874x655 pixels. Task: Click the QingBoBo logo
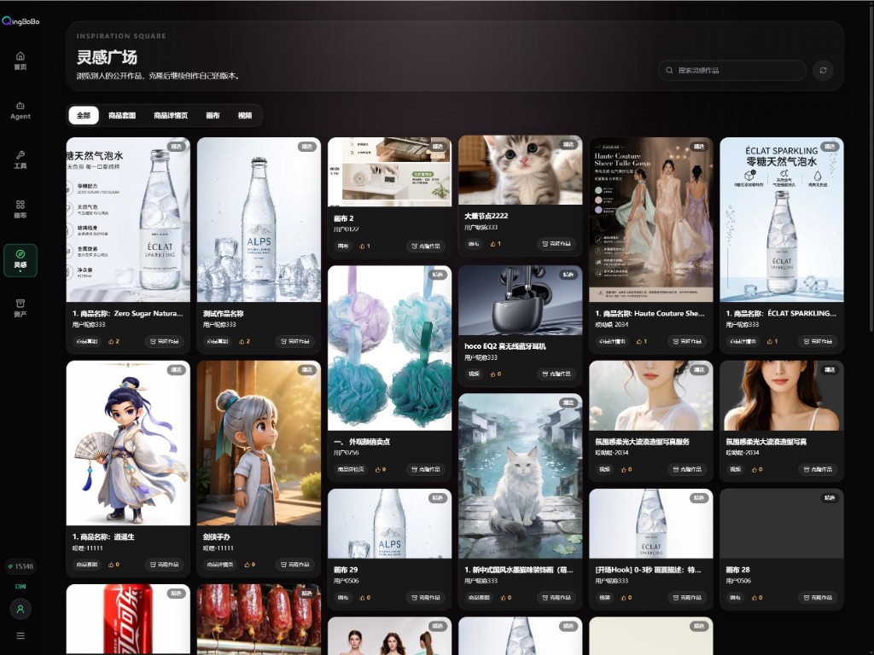click(20, 21)
